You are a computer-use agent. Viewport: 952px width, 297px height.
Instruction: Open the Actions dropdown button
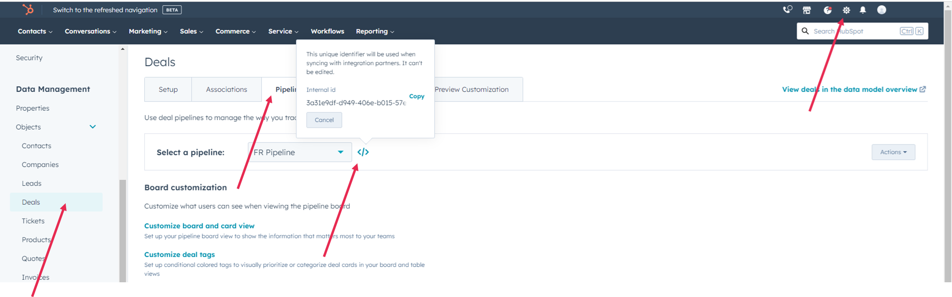(893, 152)
